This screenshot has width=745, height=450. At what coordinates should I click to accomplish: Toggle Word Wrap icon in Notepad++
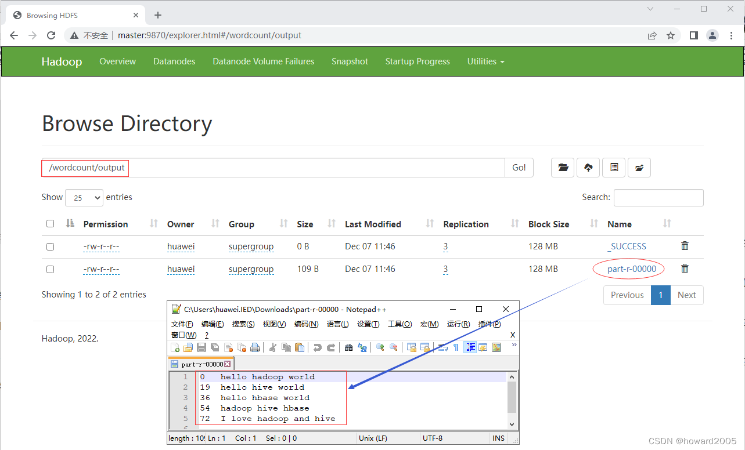point(442,347)
